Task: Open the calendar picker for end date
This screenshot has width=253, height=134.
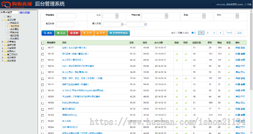Action: pyautogui.click(x=145, y=25)
